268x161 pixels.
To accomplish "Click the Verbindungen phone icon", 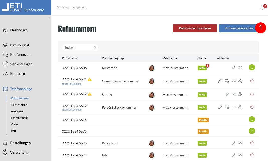I will coord(5,64).
